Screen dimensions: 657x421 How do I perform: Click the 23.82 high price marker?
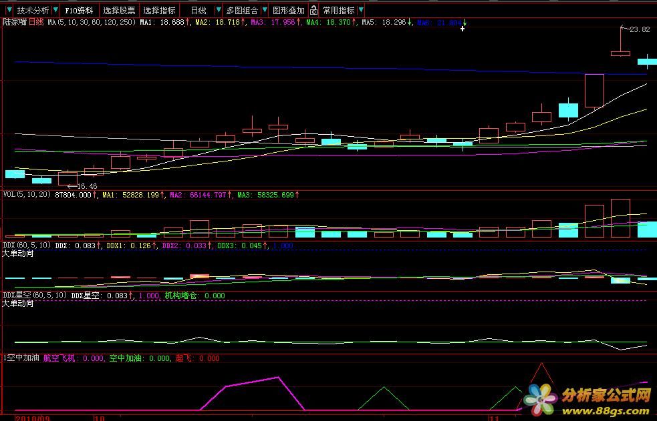coord(640,29)
